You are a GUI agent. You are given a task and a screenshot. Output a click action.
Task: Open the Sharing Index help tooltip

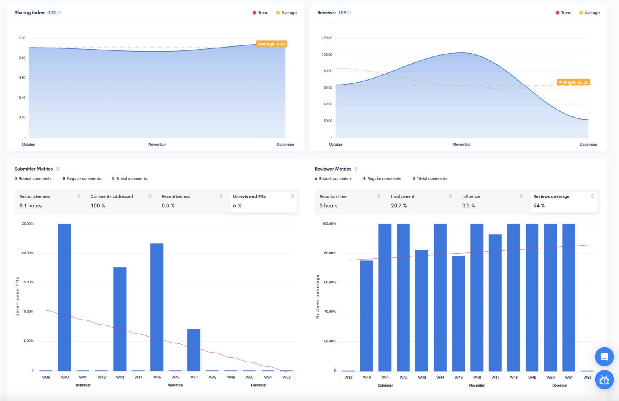click(59, 12)
